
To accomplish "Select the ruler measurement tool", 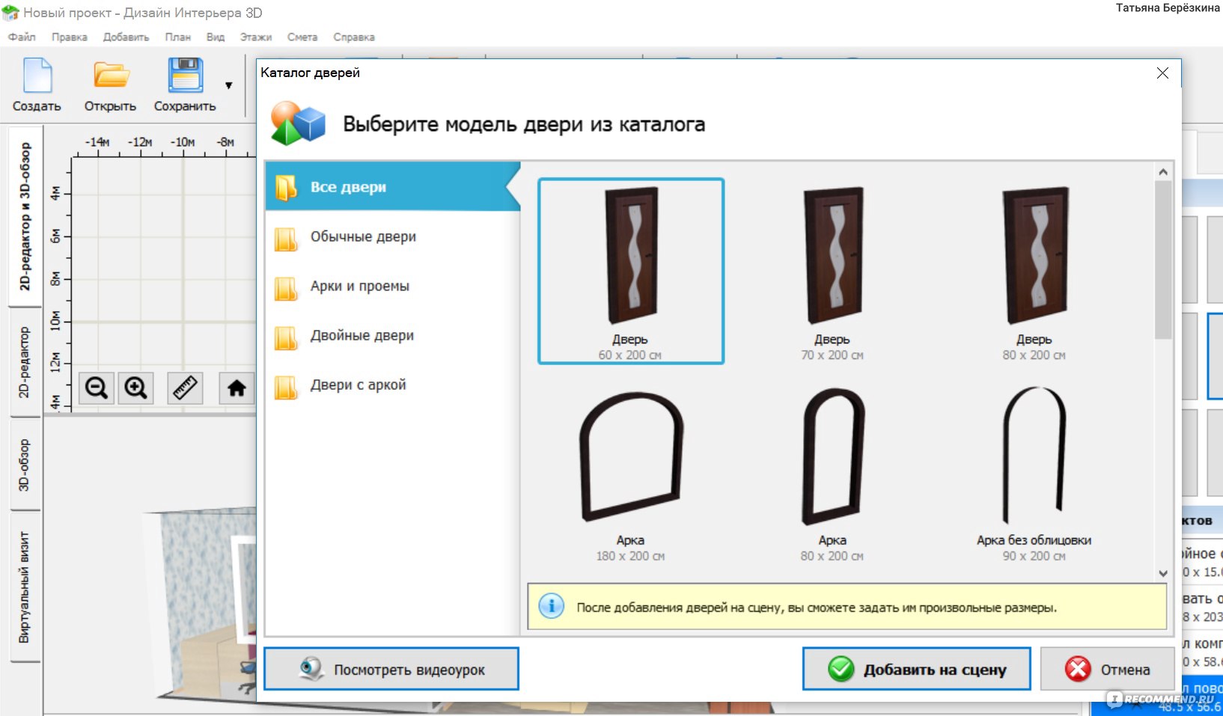I will tap(185, 388).
